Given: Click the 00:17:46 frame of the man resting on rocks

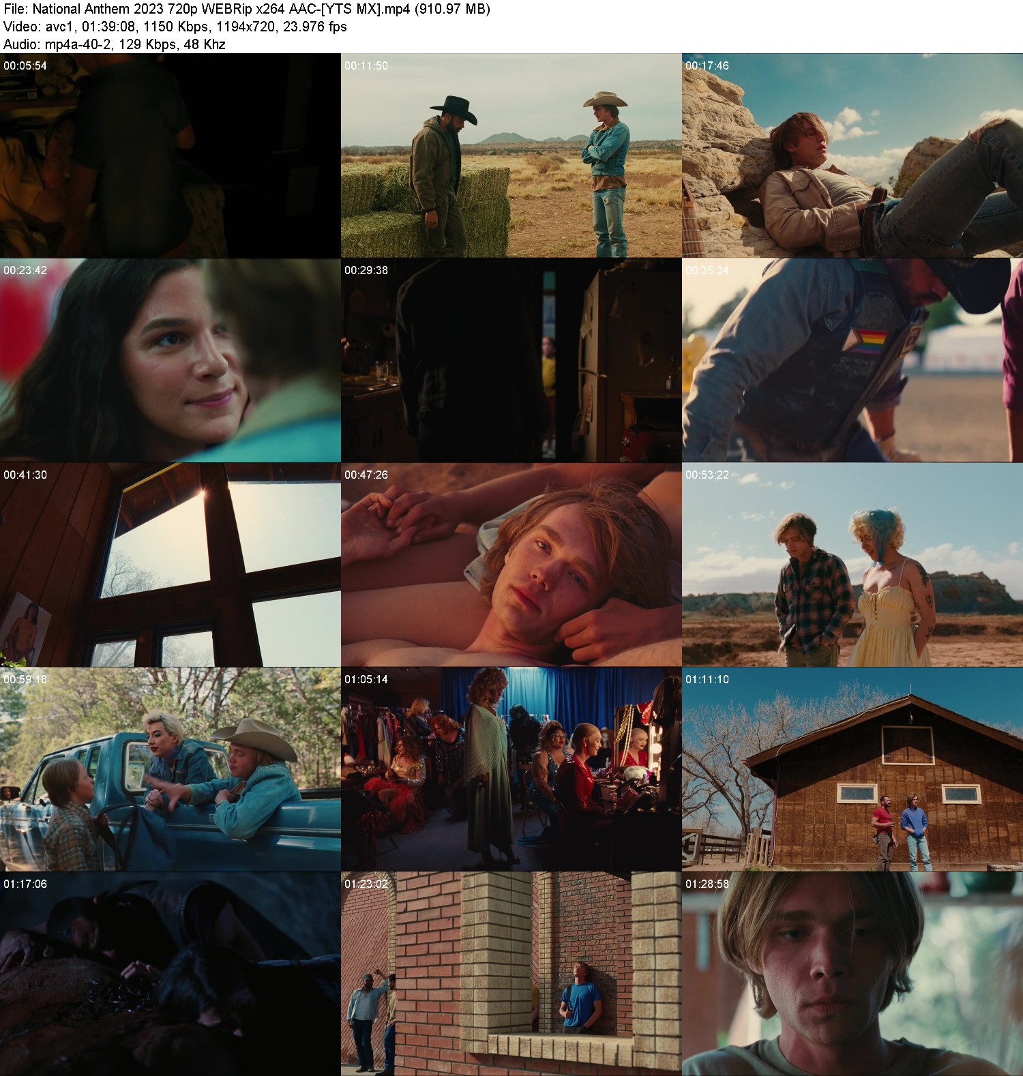Looking at the screenshot, I should (x=853, y=155).
